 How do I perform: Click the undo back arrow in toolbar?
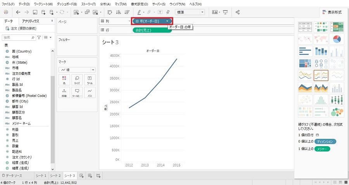point(18,12)
